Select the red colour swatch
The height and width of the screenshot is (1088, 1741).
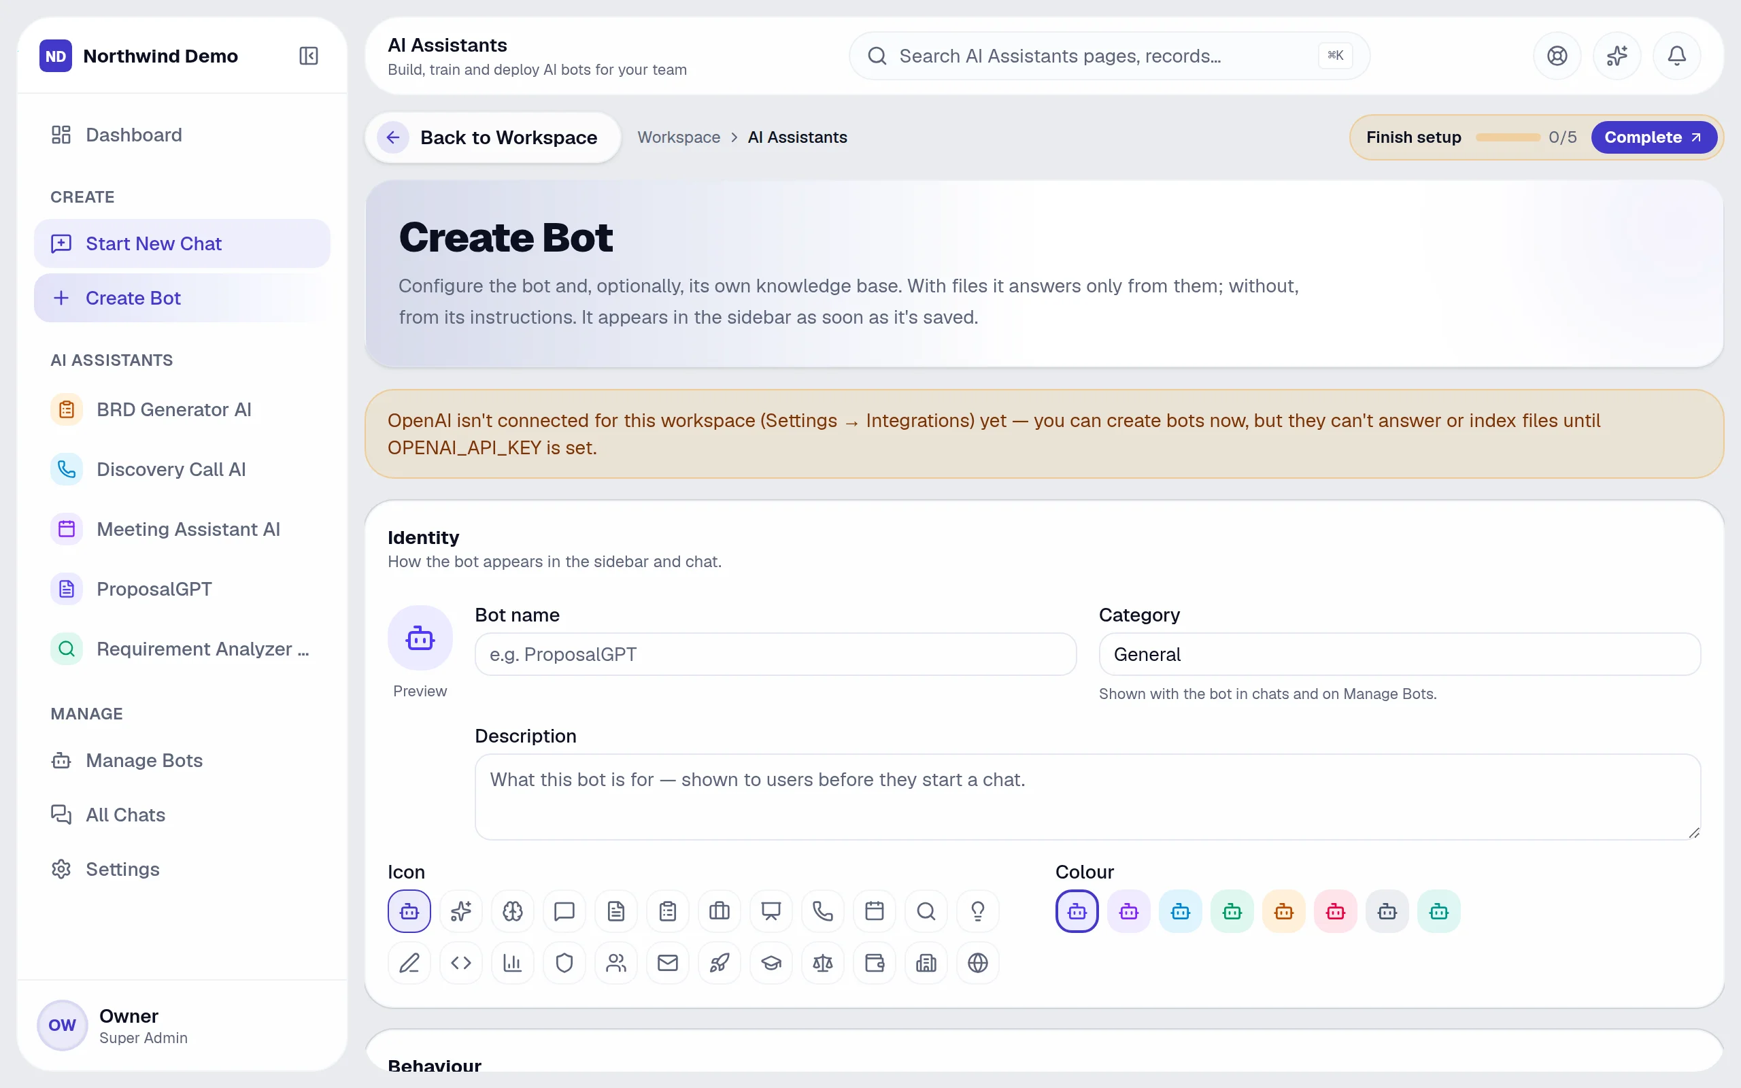click(x=1335, y=911)
